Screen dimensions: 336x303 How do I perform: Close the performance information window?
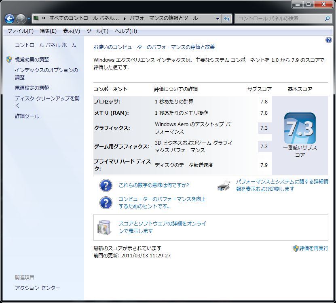323,4
